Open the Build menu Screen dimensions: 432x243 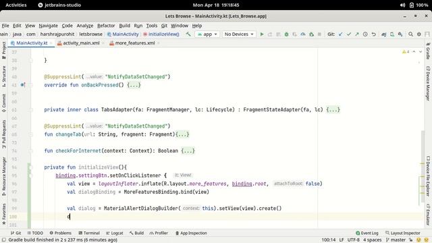(124, 26)
